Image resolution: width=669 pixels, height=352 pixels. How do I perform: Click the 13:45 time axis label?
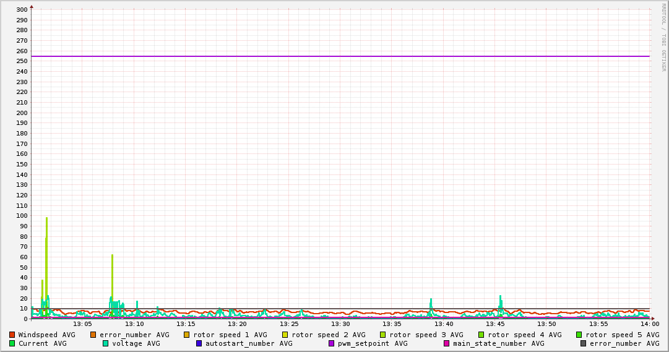tap(495, 324)
